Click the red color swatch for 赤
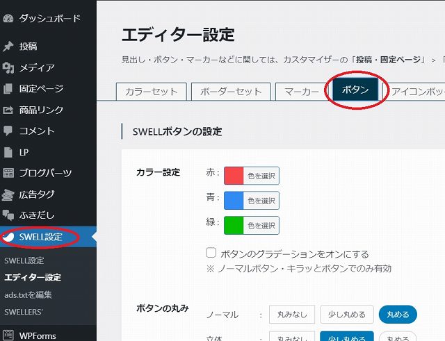Screen dimensions: 445x341 [x=234, y=176]
